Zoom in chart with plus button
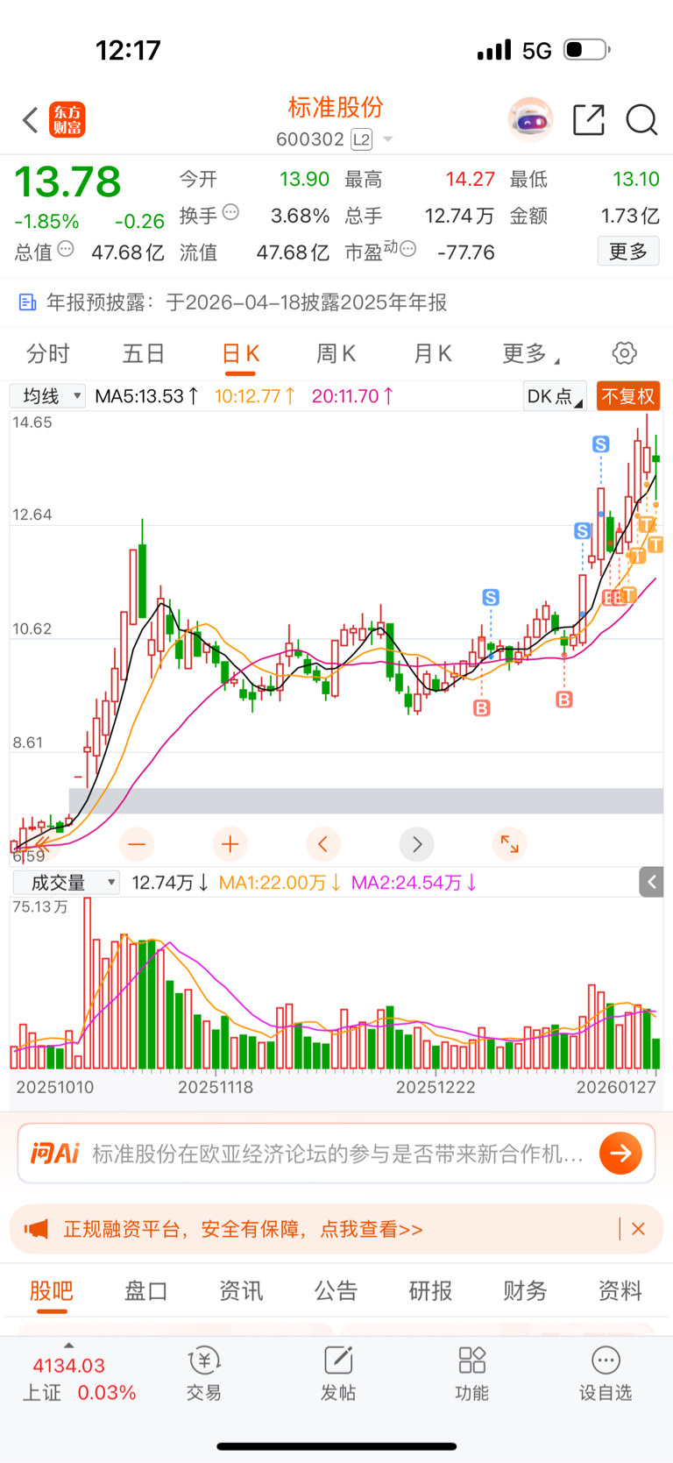The image size is (673, 1463). coord(230,844)
